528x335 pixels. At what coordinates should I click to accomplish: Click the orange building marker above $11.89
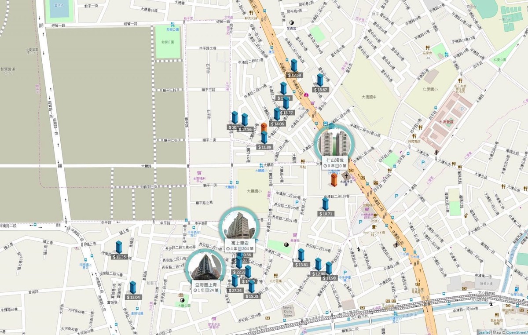[x=264, y=127]
